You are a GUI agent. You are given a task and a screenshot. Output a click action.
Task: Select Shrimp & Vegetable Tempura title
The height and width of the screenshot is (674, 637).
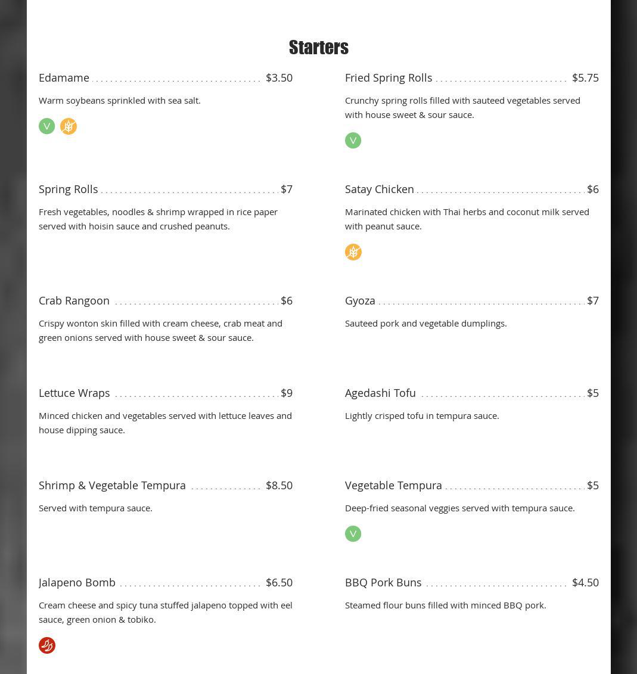point(112,486)
